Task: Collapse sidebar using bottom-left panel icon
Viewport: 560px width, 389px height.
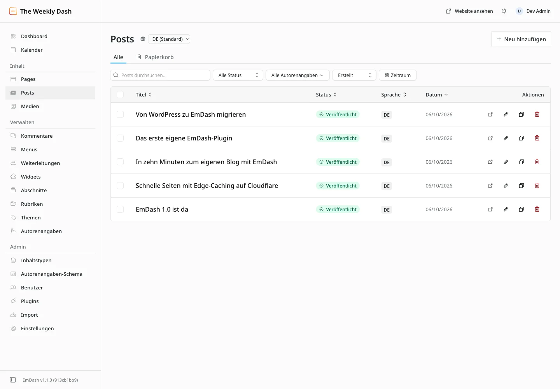Action: point(13,380)
